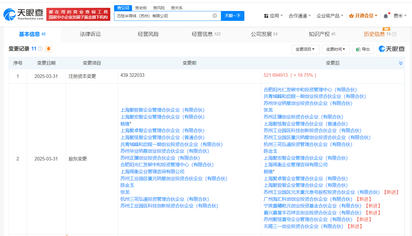Open 杭州三花弘道投资管理合伙企业 in 变更前 column
Viewport: 412px width, 236px height.
coord(165,199)
